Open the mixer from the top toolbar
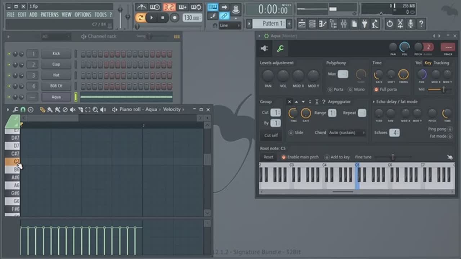 [344, 24]
